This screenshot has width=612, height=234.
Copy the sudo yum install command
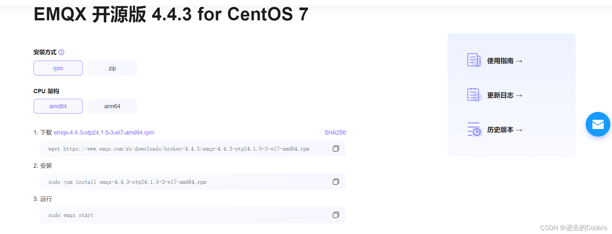[x=336, y=182]
